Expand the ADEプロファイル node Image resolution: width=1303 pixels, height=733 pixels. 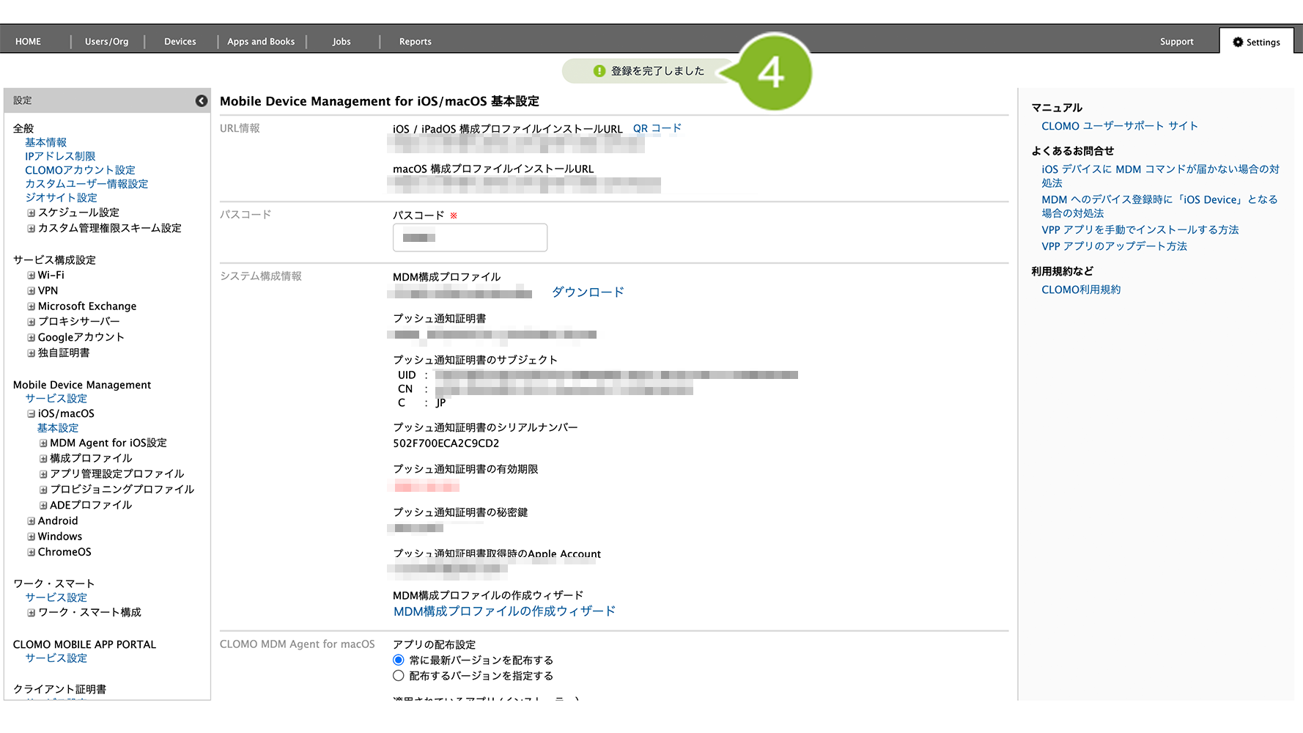pos(43,506)
